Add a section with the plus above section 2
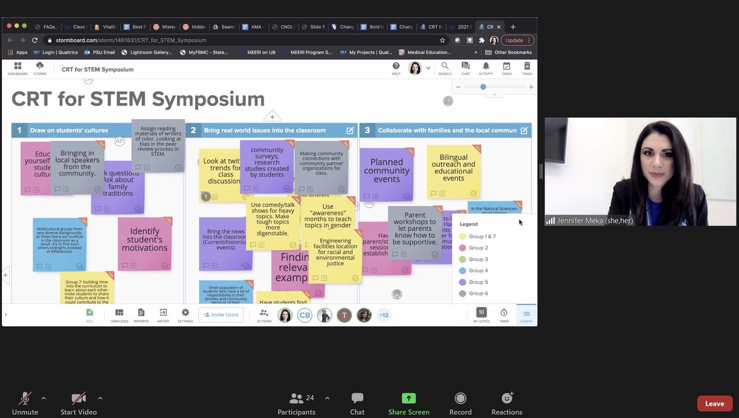 click(272, 117)
